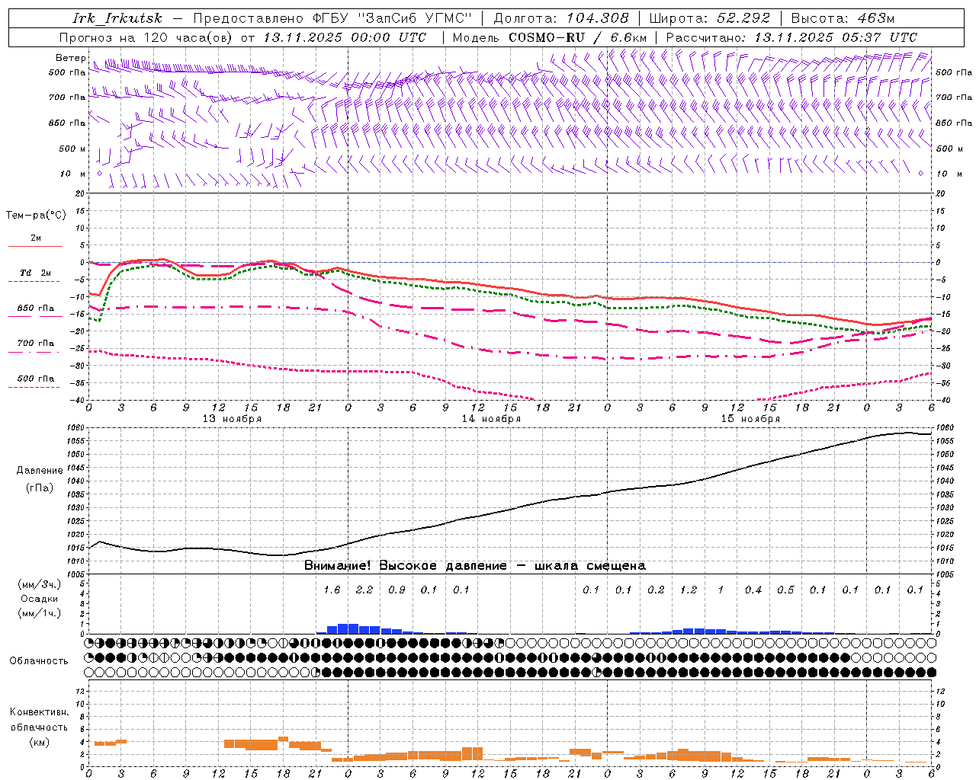Click the 15 ноября date label
976x780 pixels.
(750, 418)
